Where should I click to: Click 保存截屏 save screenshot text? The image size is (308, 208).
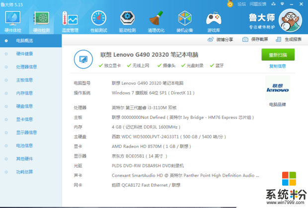point(259,39)
